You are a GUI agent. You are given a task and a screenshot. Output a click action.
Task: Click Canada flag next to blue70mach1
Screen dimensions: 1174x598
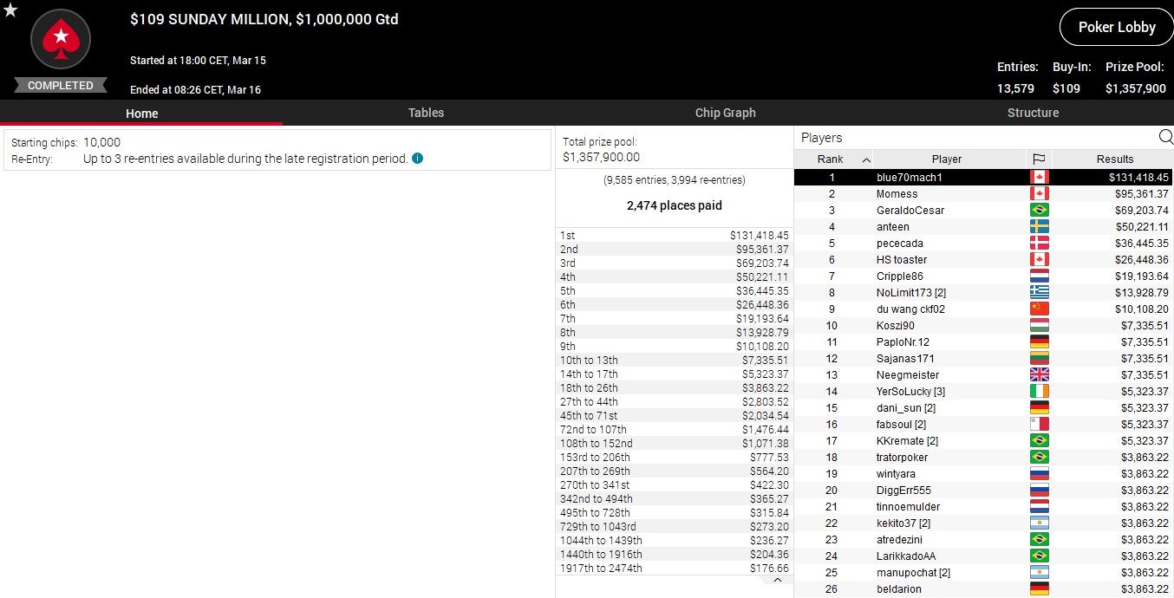(x=1039, y=177)
